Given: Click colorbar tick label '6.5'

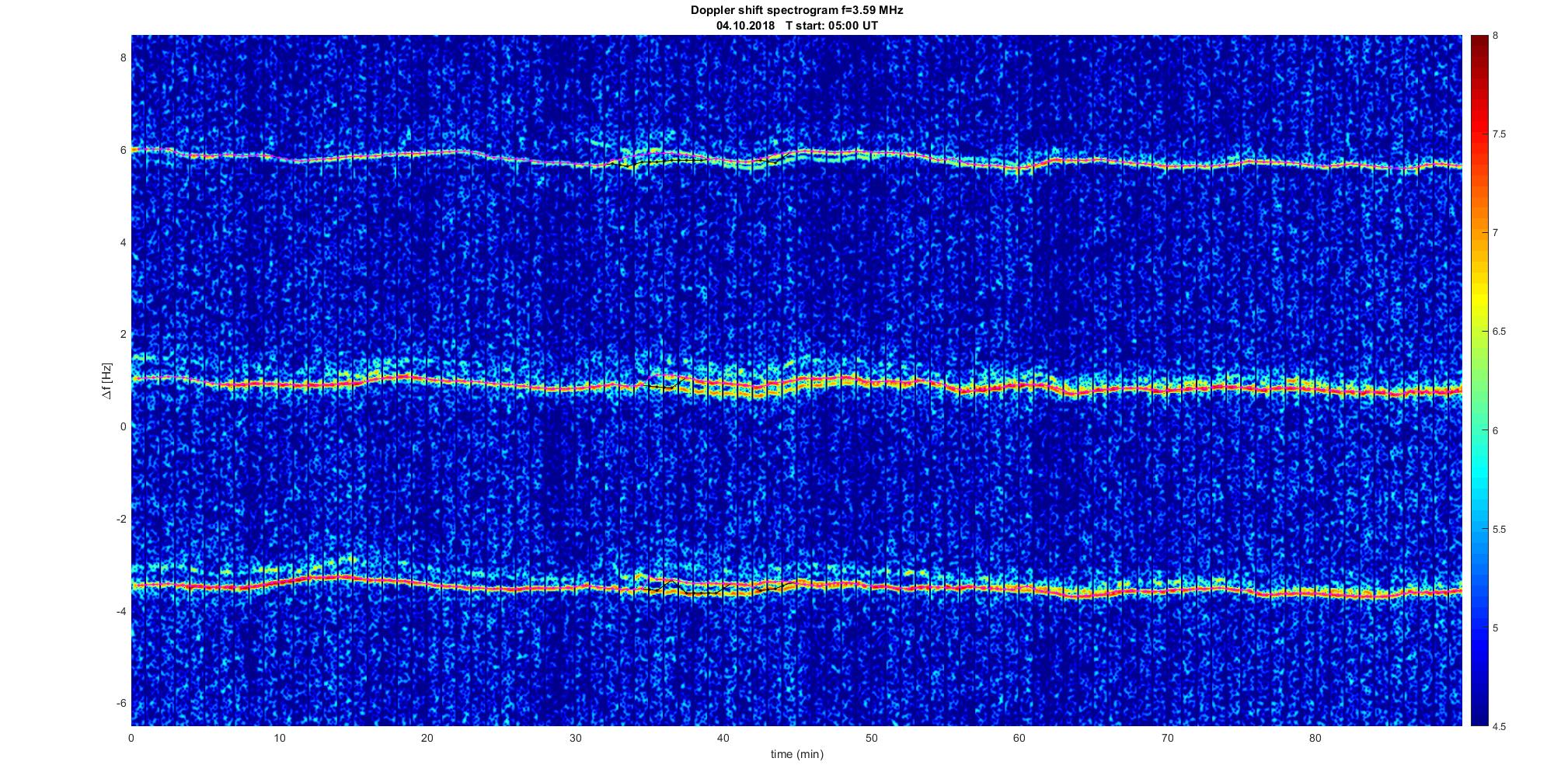Looking at the screenshot, I should [1499, 332].
